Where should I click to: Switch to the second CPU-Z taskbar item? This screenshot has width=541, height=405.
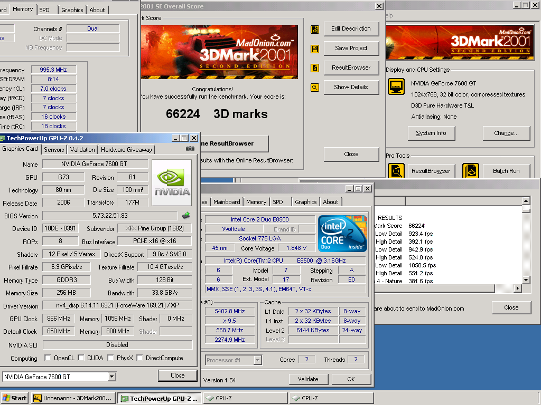tap(331, 398)
